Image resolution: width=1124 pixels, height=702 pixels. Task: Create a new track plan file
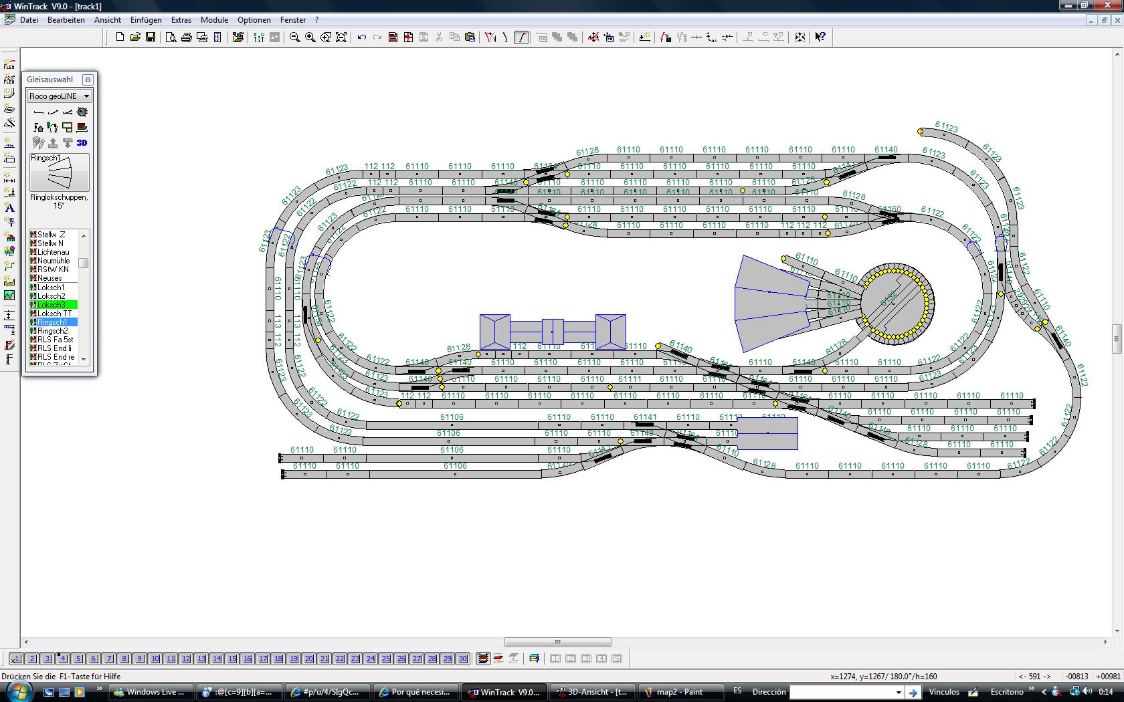[x=120, y=37]
